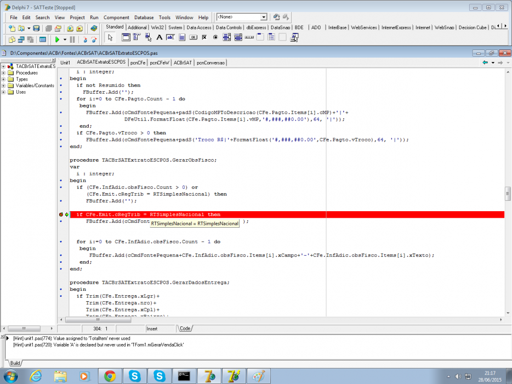The width and height of the screenshot is (512, 384).
Task: Expand the Variables/Constants tree node
Action: click(4, 86)
